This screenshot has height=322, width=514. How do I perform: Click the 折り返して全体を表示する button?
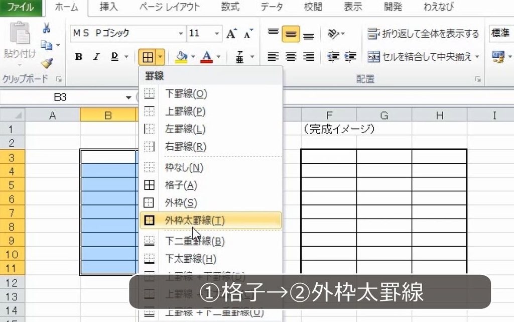(424, 33)
